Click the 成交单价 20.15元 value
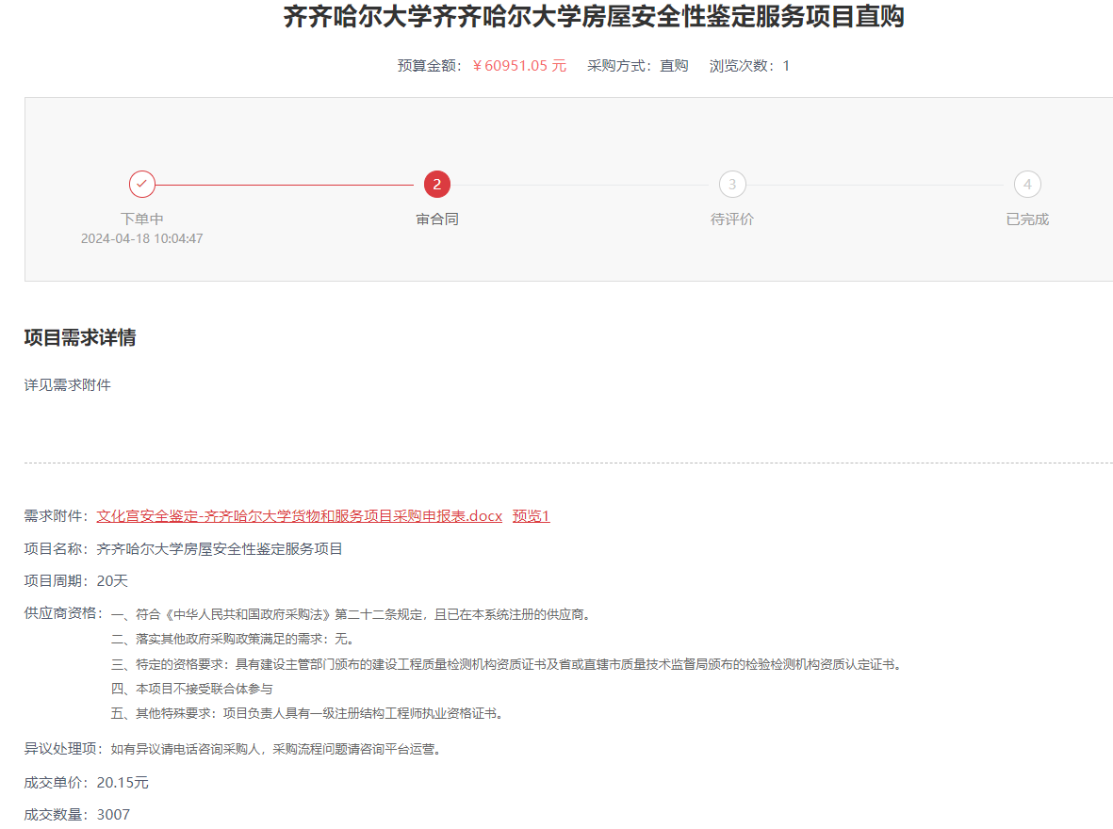The height and width of the screenshot is (829, 1113). (123, 783)
